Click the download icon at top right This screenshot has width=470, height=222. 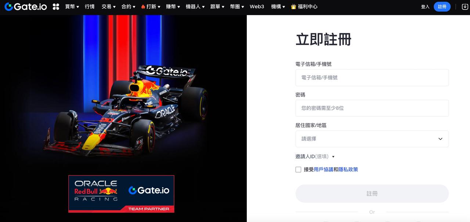click(464, 7)
